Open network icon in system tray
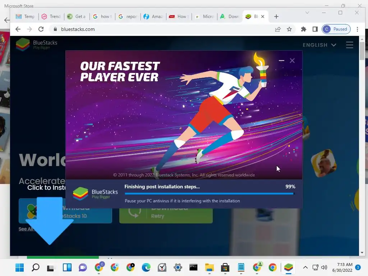 click(x=316, y=267)
